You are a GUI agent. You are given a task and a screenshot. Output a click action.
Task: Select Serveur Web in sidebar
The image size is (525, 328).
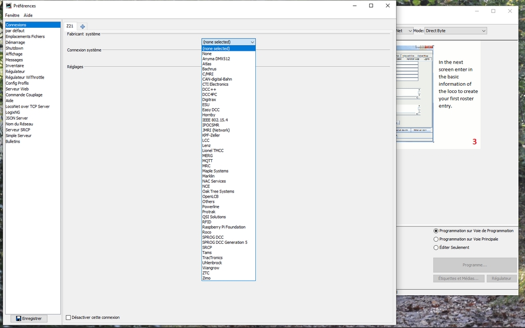[33, 89]
